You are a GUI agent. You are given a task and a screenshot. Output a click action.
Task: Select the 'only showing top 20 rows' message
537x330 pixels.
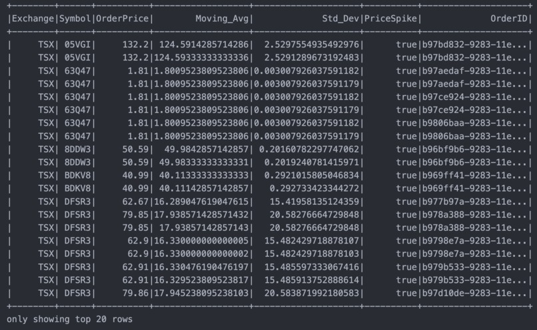pyautogui.click(x=69, y=319)
